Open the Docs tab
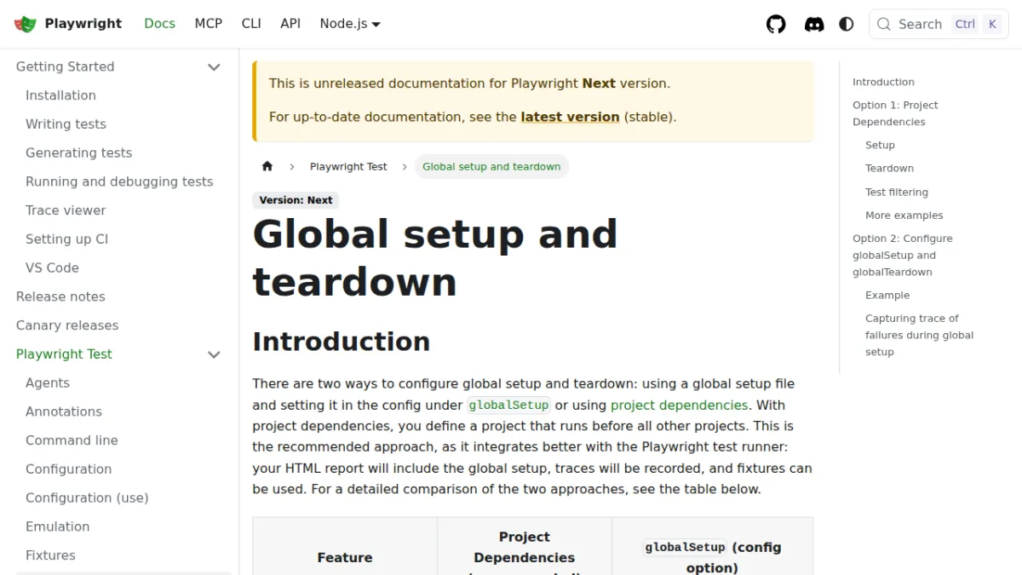This screenshot has height=575, width=1022. click(x=159, y=24)
